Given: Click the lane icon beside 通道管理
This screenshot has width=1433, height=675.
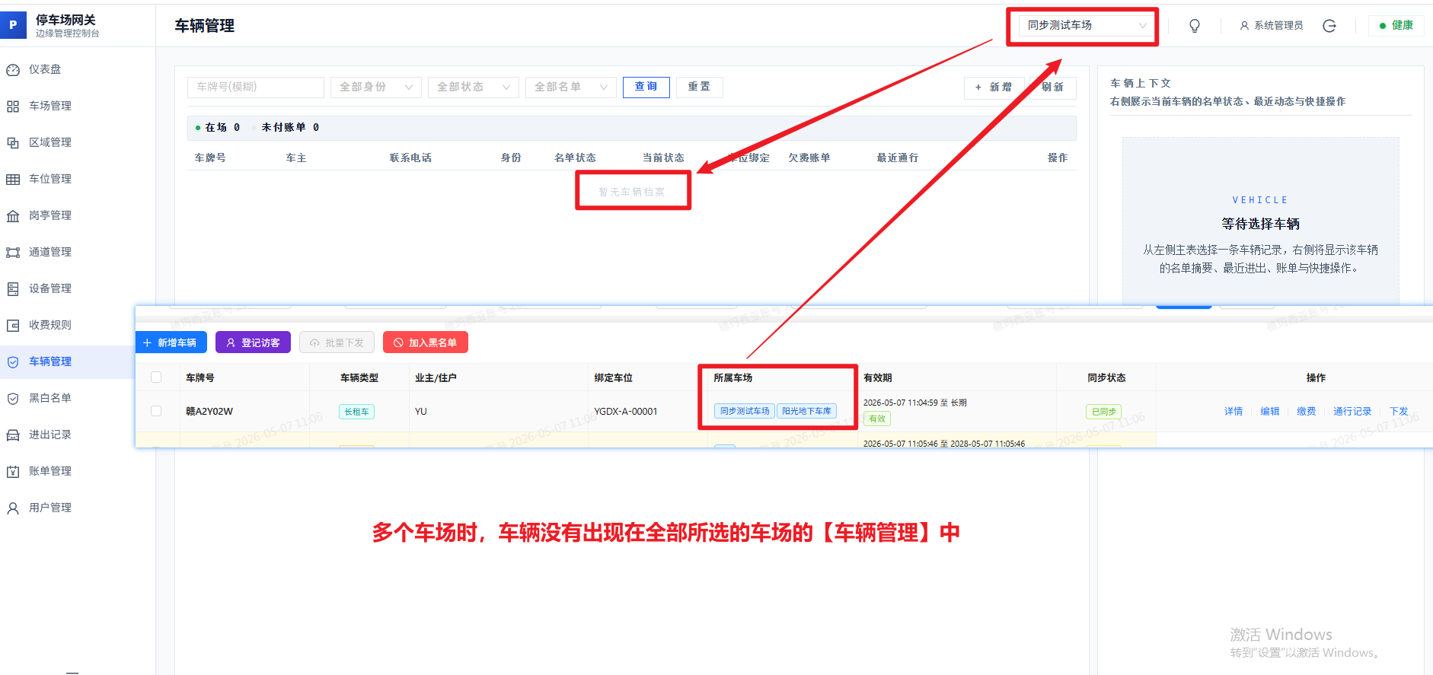Looking at the screenshot, I should [13, 253].
